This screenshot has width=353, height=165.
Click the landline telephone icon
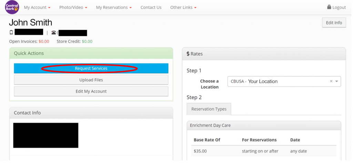53,33
